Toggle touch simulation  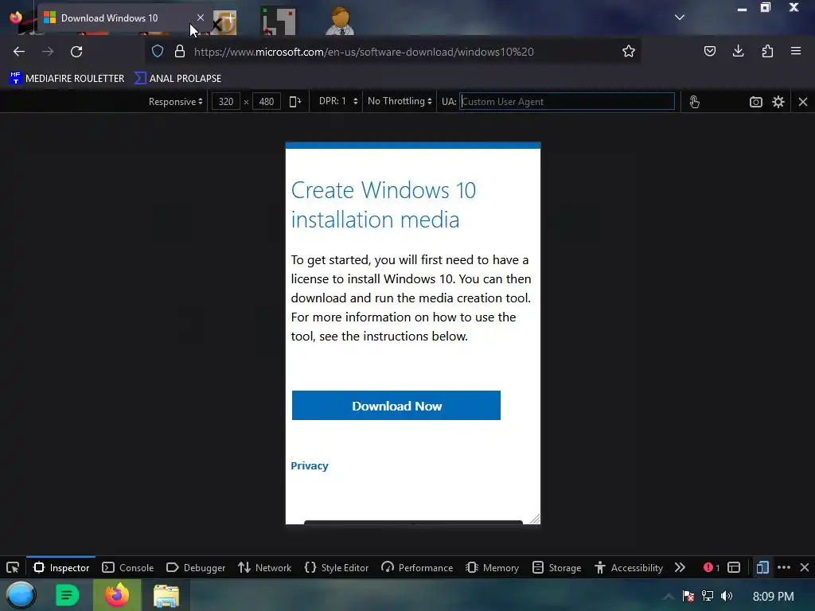[x=694, y=102]
